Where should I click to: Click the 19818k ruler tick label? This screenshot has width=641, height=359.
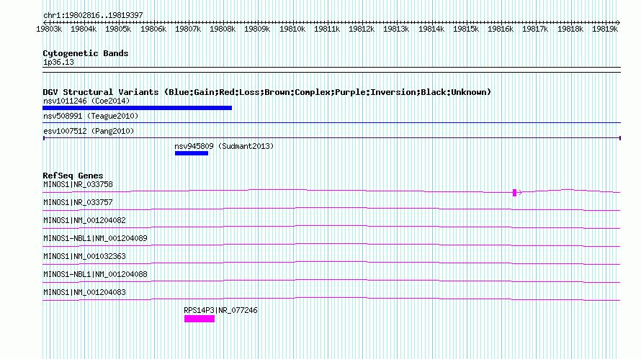coord(570,29)
